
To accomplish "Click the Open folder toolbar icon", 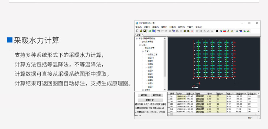I will [x=141, y=31].
